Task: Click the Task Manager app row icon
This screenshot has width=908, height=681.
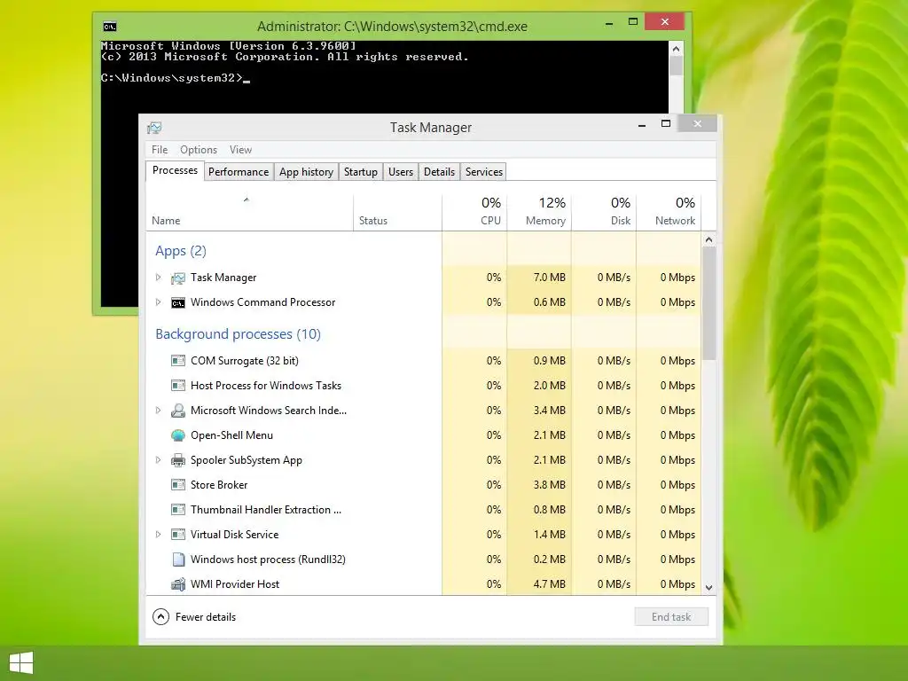Action: pos(178,278)
